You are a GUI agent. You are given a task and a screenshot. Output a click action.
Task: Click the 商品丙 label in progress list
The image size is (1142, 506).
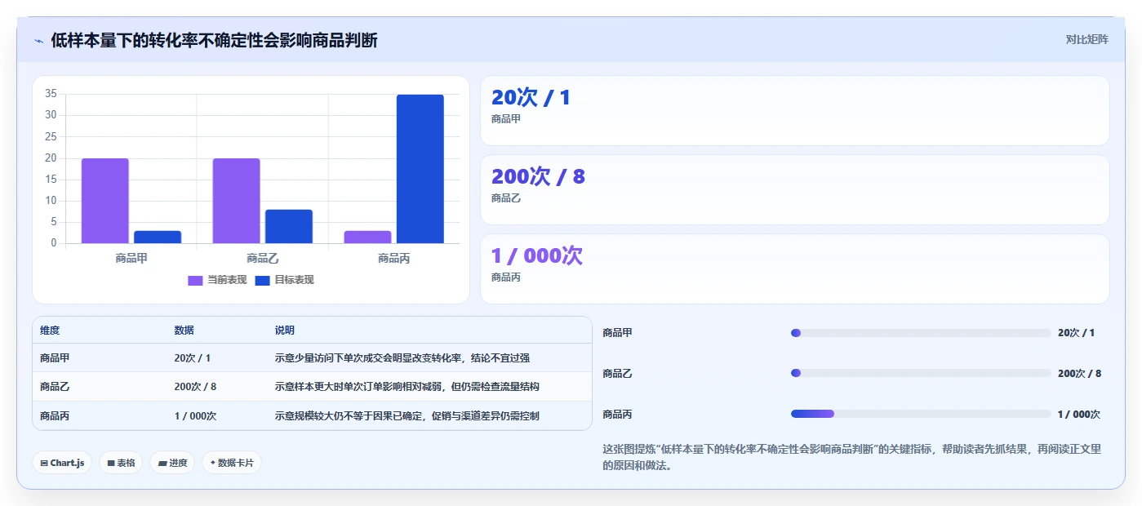(x=617, y=414)
